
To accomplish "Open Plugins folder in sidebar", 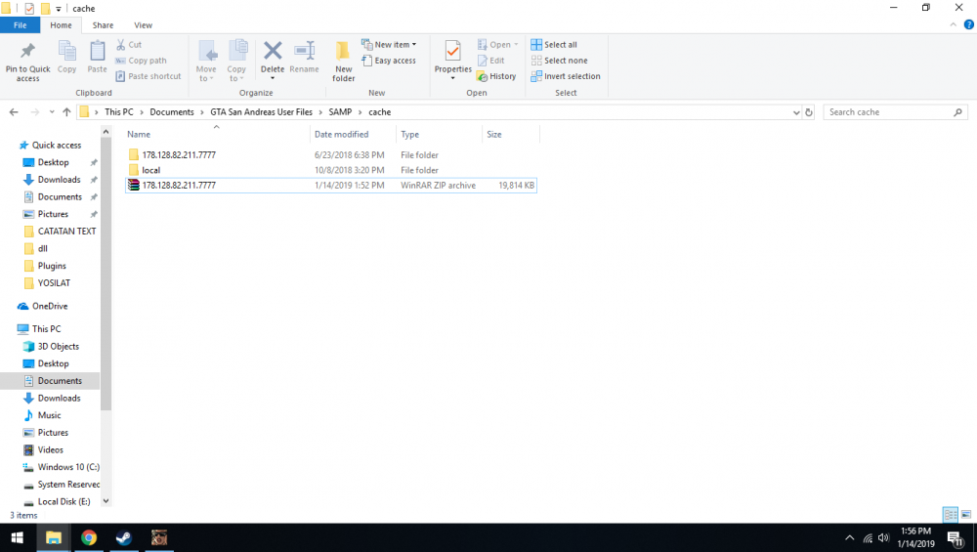I will [x=45, y=266].
